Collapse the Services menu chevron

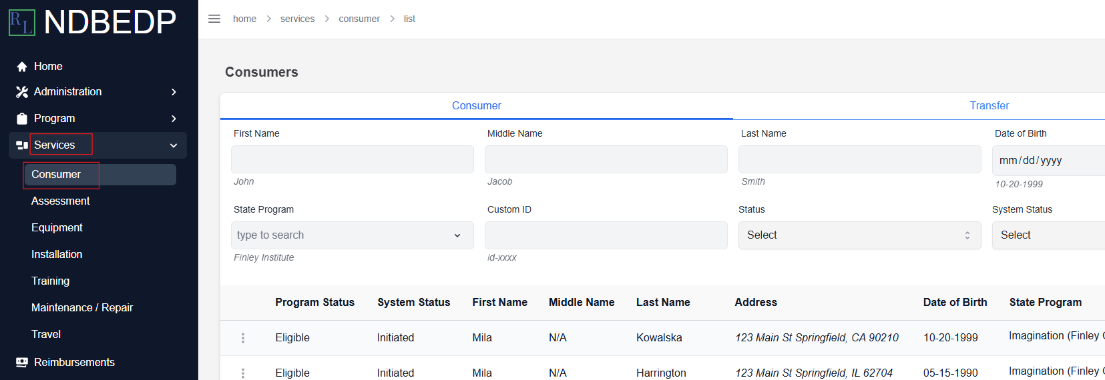(174, 145)
